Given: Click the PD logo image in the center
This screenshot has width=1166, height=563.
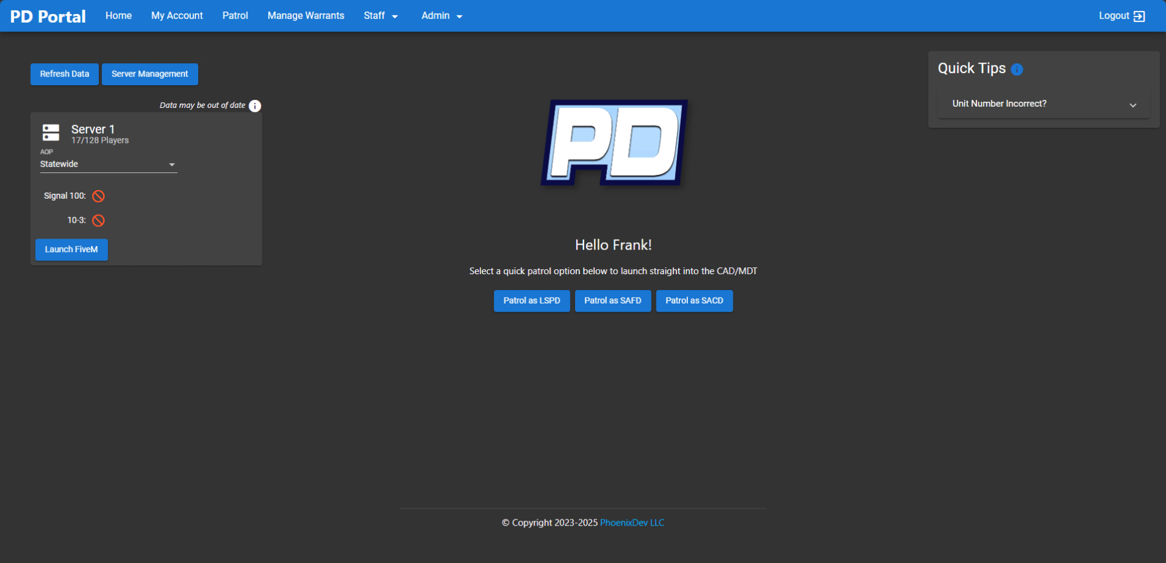Looking at the screenshot, I should pyautogui.click(x=612, y=142).
